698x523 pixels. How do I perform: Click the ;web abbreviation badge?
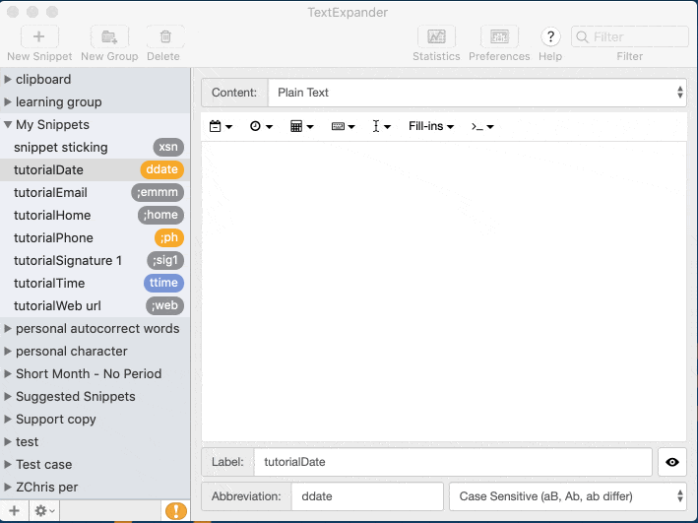coord(165,305)
